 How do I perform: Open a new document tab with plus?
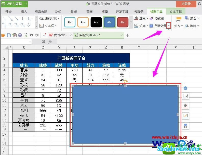pyautogui.click(x=128, y=35)
